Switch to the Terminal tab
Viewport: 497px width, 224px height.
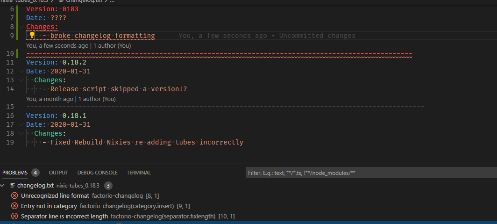coord(139,173)
